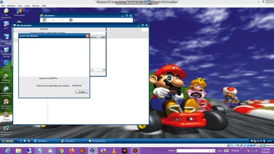274x154 pixels.
Task: Click the back arrow in Calculadora toolbar
Action: tap(53, 20)
